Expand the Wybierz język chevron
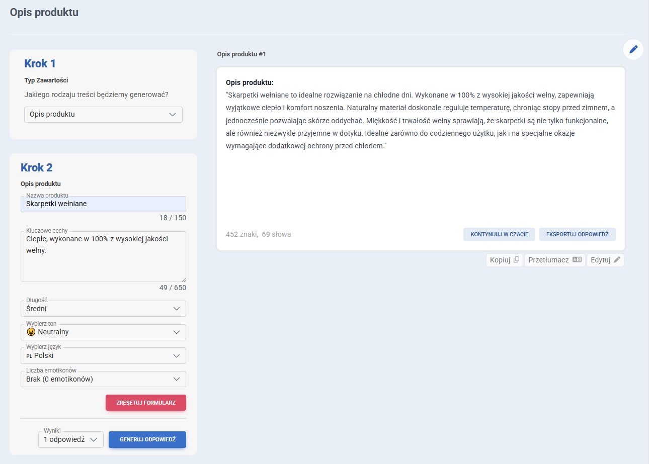 point(176,356)
